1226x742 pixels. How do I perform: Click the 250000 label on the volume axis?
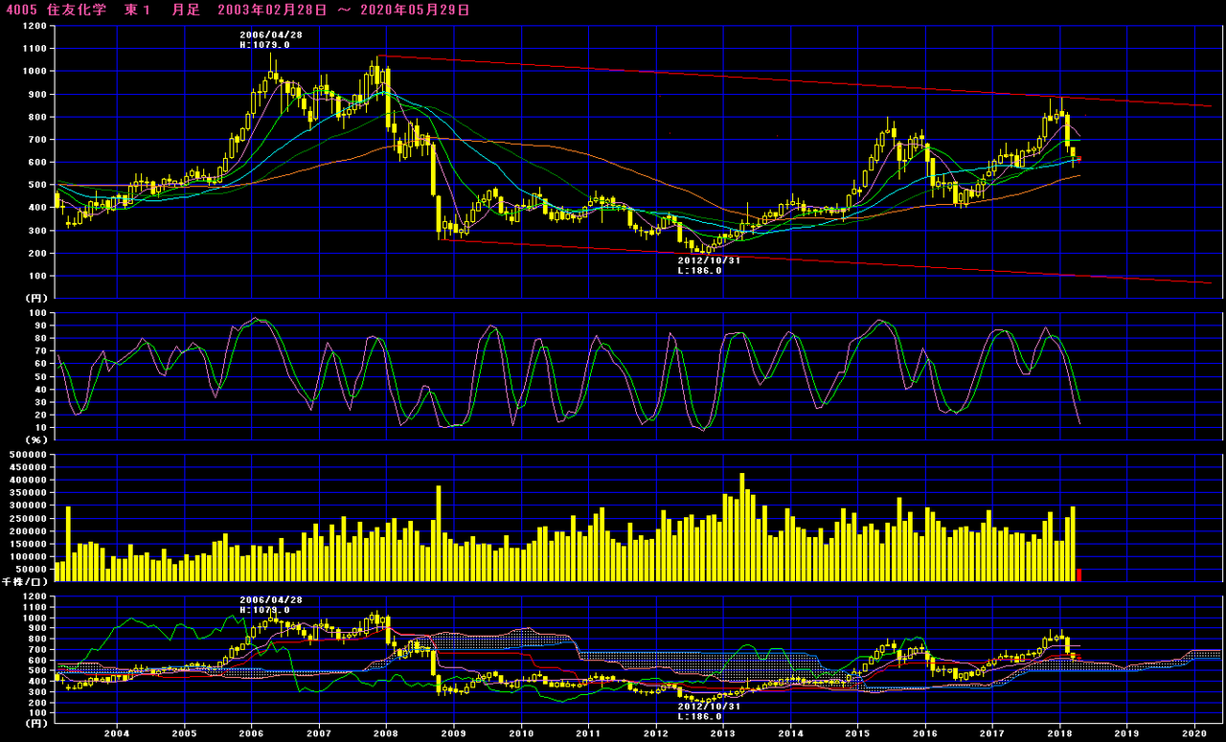(26, 518)
